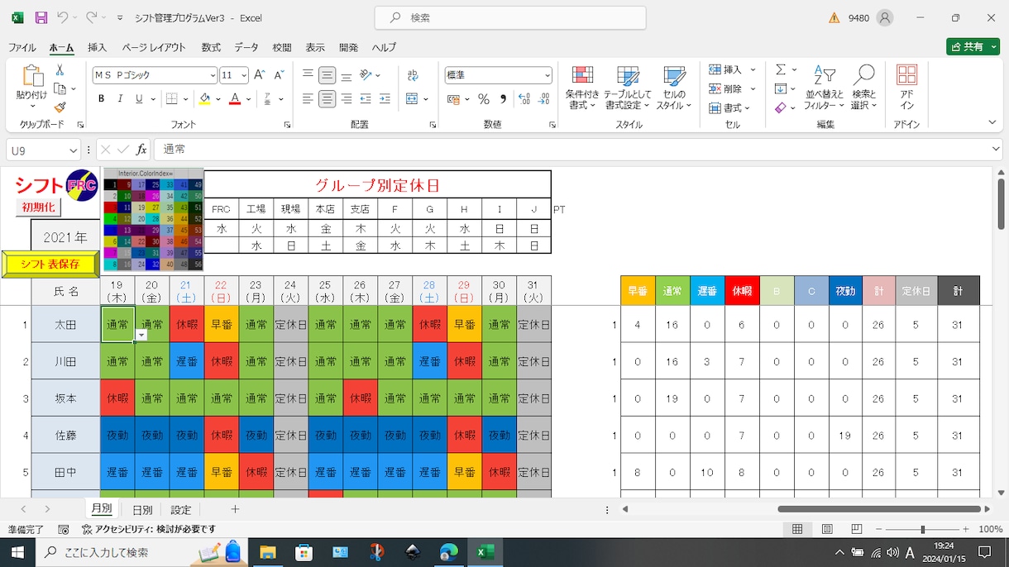Click the Comma Style icon
The height and width of the screenshot is (567, 1009).
click(504, 98)
